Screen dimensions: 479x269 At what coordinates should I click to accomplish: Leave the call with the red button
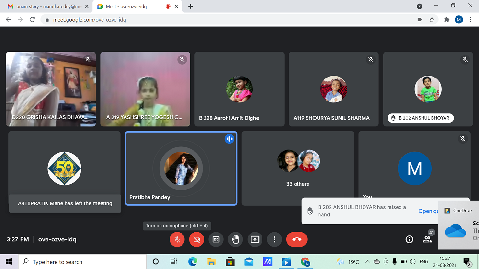click(297, 239)
